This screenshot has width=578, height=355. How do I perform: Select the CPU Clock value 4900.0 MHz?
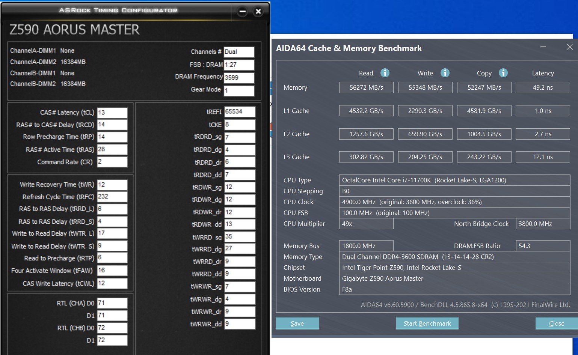coord(454,202)
